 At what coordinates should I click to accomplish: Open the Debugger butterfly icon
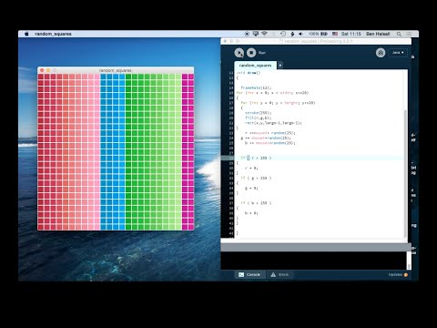[381, 53]
